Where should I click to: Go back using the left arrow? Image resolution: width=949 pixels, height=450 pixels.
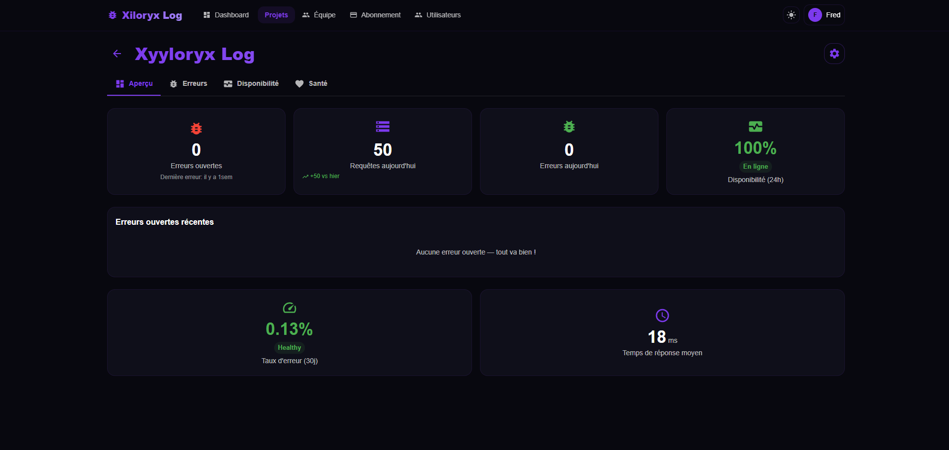point(117,54)
